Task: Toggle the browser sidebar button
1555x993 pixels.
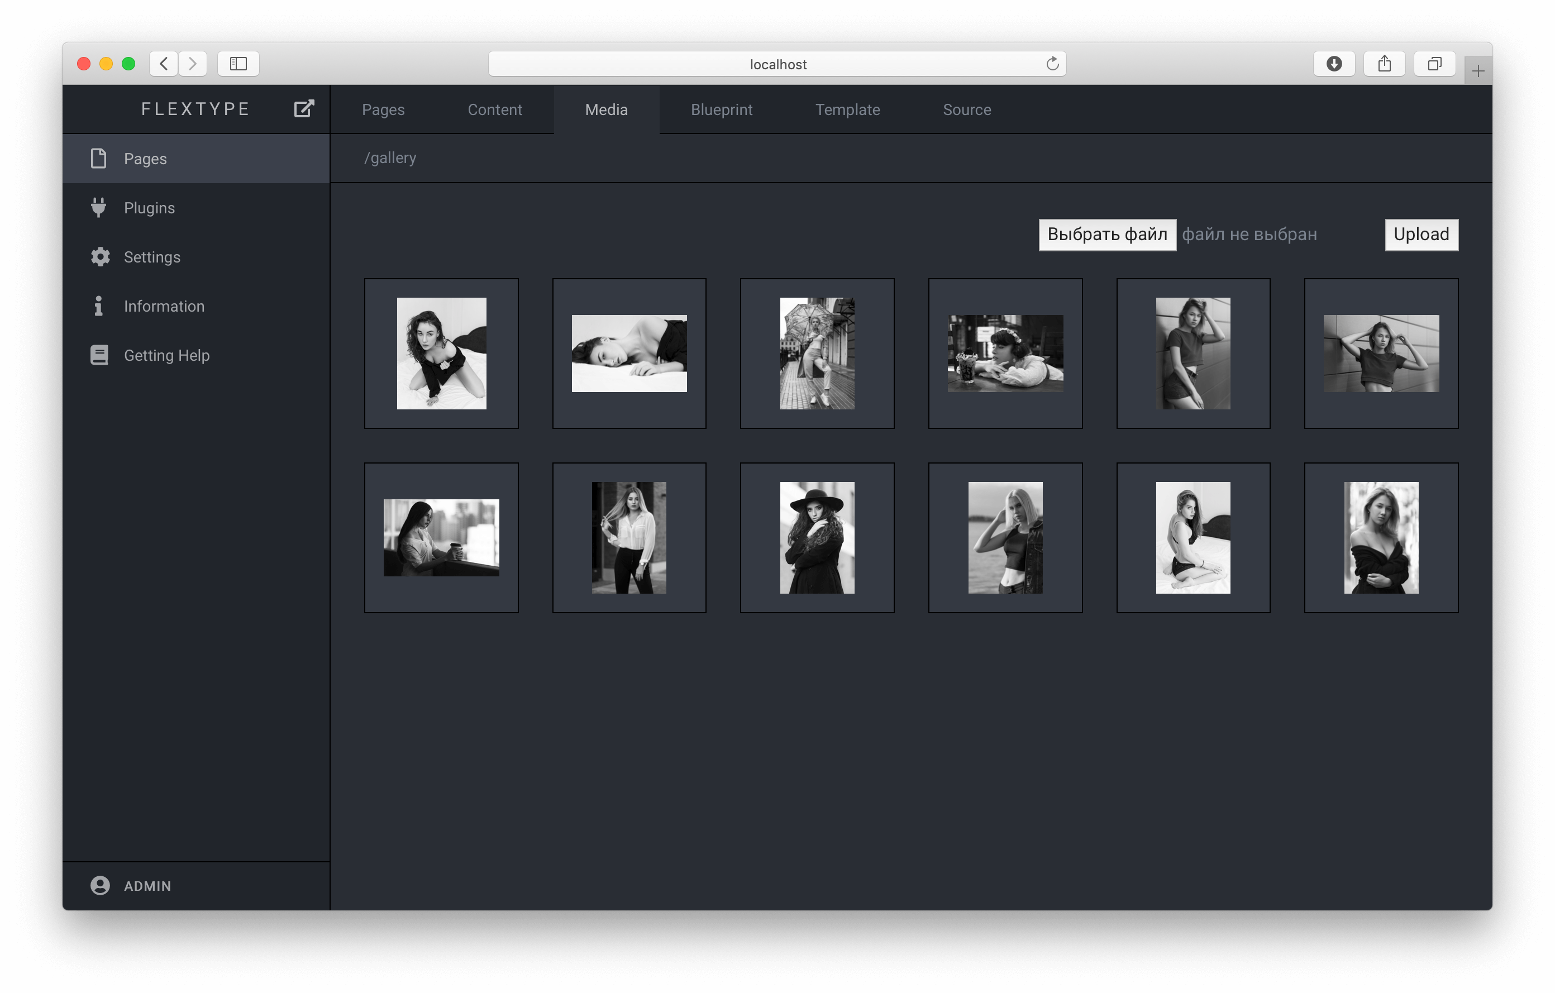Action: pos(239,64)
